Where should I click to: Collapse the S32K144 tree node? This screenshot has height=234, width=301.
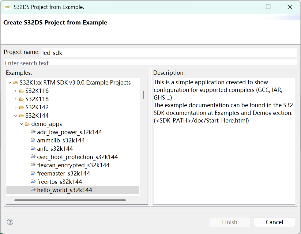[16, 116]
